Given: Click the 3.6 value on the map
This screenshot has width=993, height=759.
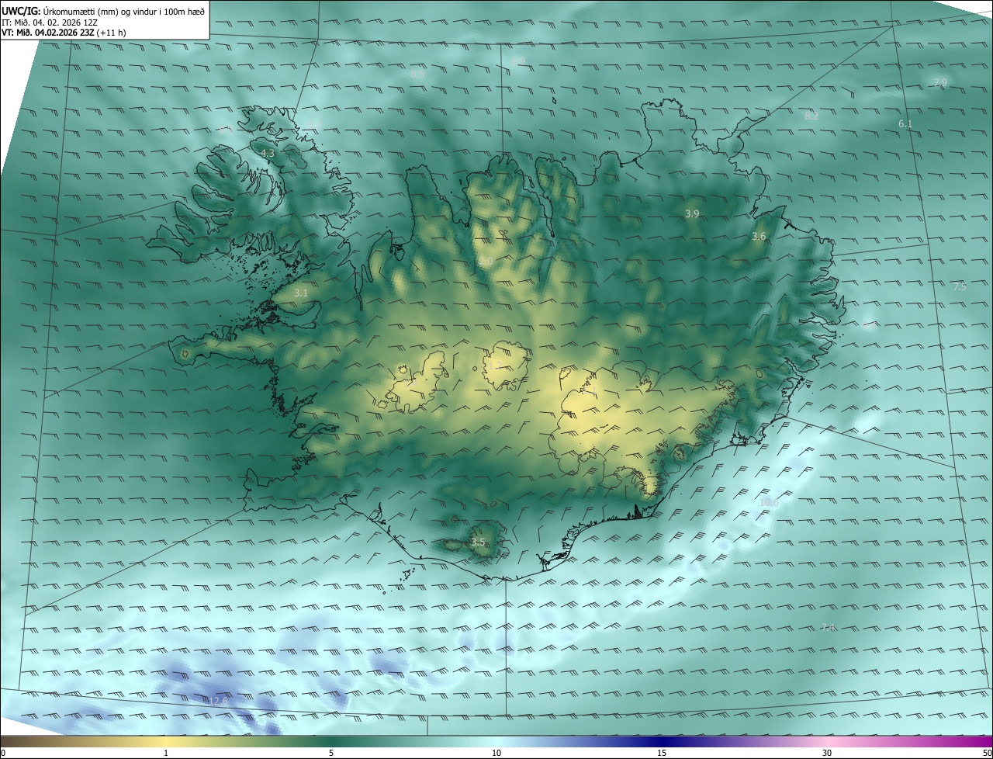Looking at the screenshot, I should pyautogui.click(x=759, y=236).
